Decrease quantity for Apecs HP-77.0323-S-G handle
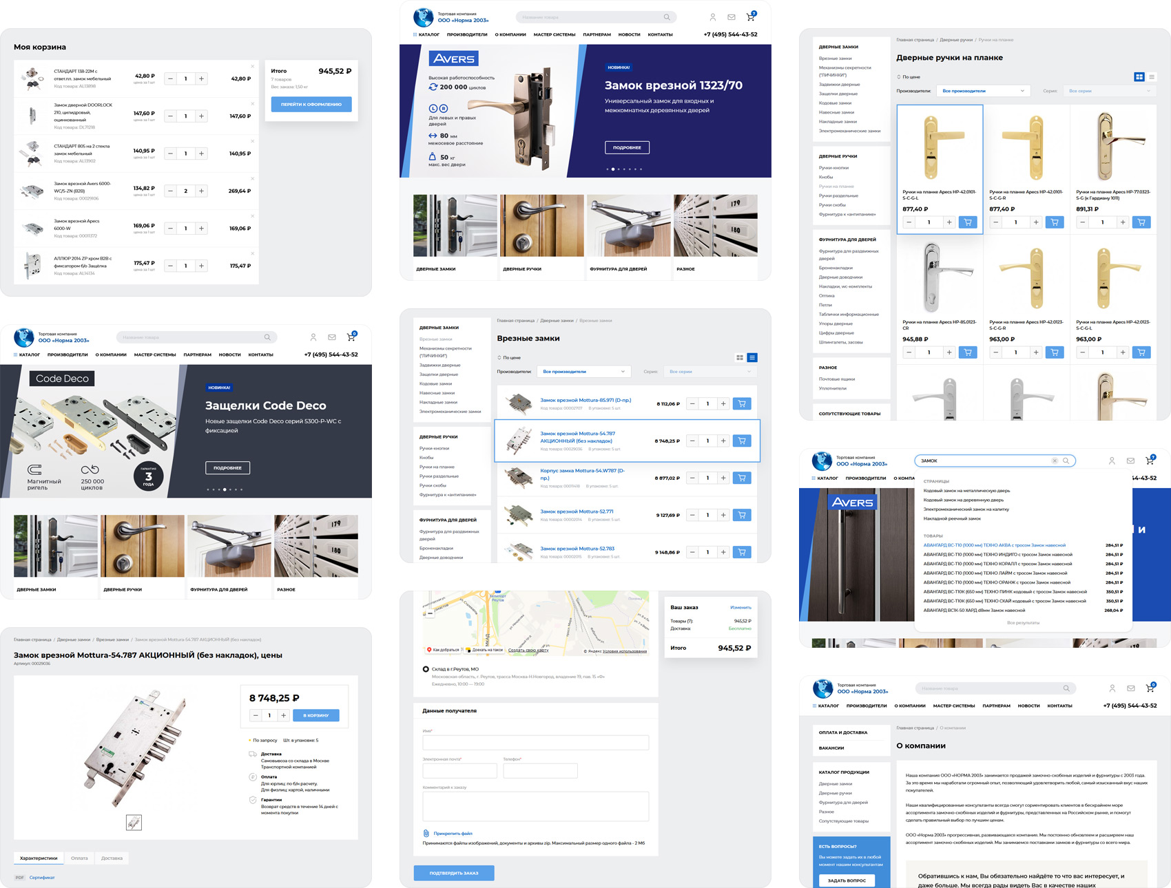The height and width of the screenshot is (888, 1171). 1083,222
